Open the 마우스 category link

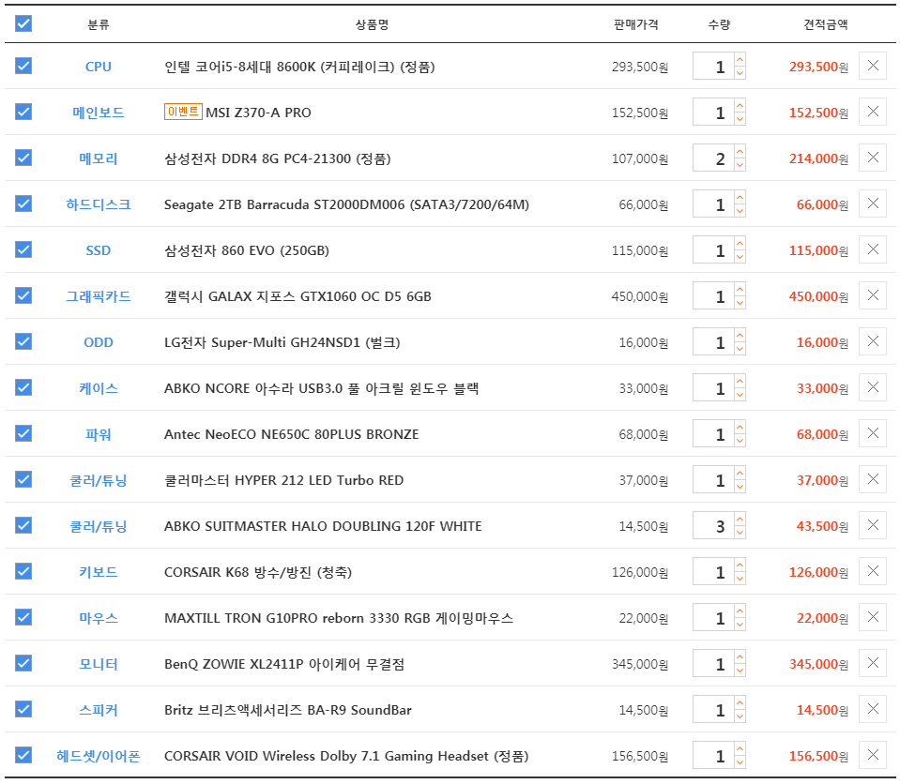tap(99, 618)
